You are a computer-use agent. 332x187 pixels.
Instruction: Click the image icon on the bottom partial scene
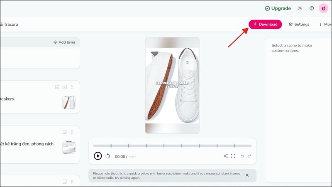(65, 182)
